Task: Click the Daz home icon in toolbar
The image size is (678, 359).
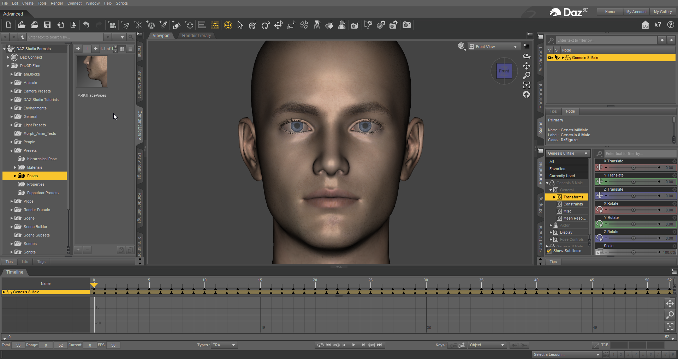Action: tap(645, 25)
